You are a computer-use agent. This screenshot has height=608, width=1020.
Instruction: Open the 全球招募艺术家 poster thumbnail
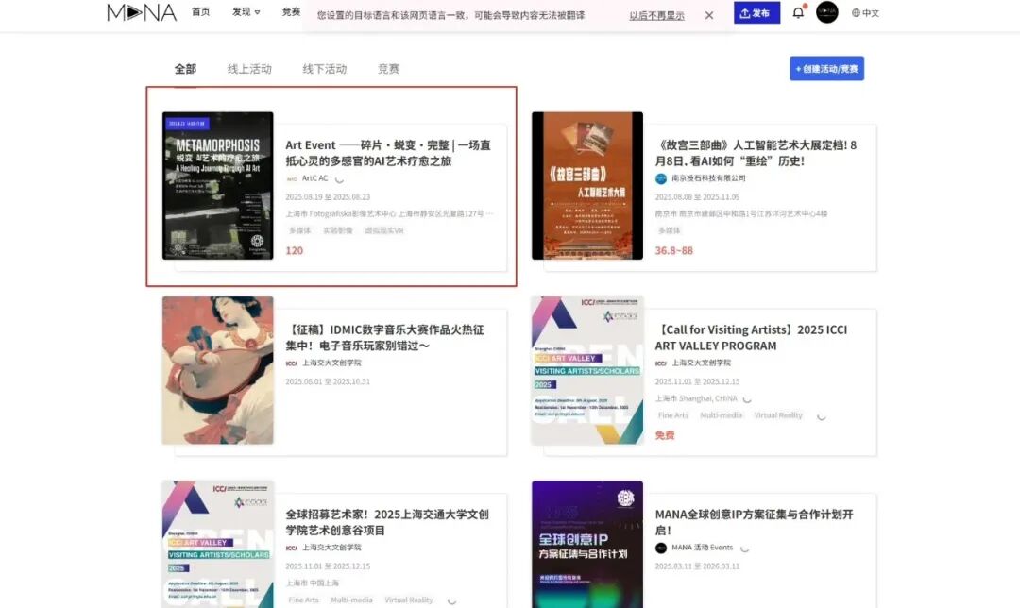point(218,545)
